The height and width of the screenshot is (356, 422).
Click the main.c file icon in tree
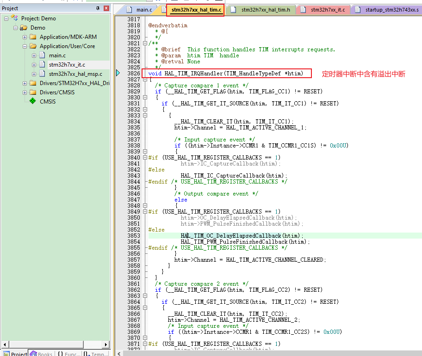coord(42,55)
